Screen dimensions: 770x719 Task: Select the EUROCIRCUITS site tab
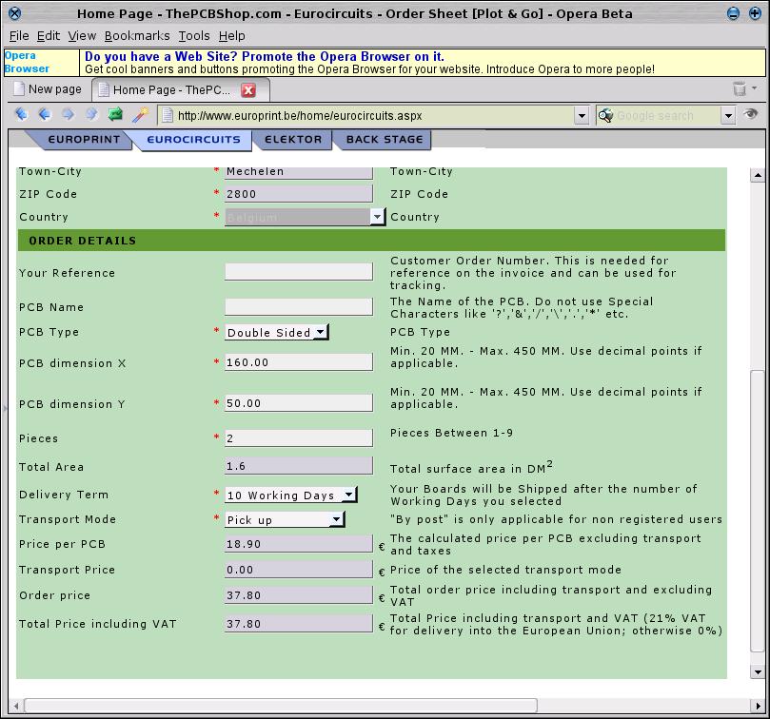pos(193,140)
